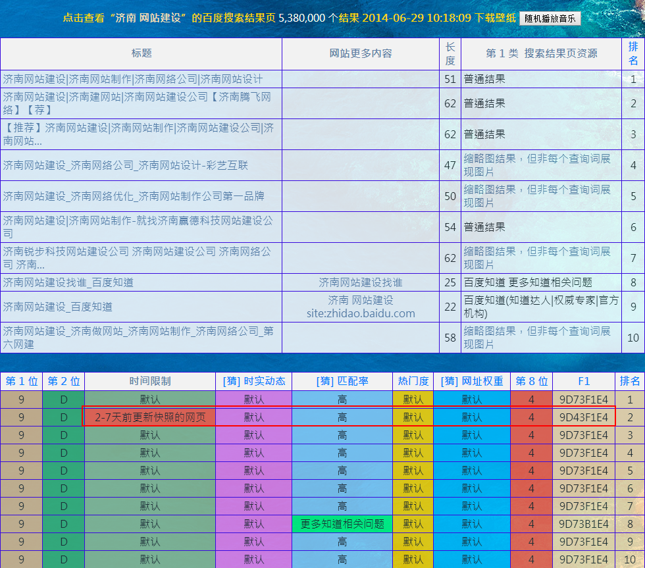
Task: Open the result starting with 【推荐】济南网站建设
Action: tap(138, 134)
